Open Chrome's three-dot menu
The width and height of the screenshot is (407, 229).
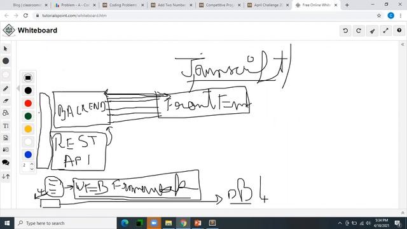tap(401, 15)
